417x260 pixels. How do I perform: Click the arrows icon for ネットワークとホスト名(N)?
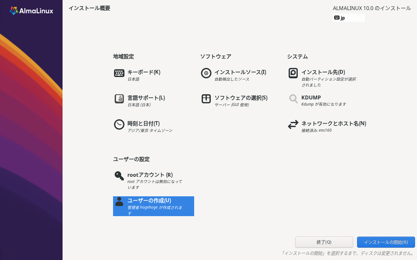click(293, 124)
